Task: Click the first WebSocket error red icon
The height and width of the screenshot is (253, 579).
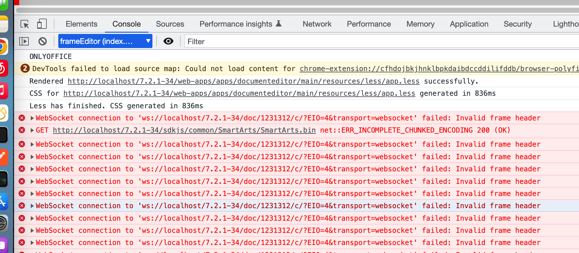Action: [x=22, y=118]
